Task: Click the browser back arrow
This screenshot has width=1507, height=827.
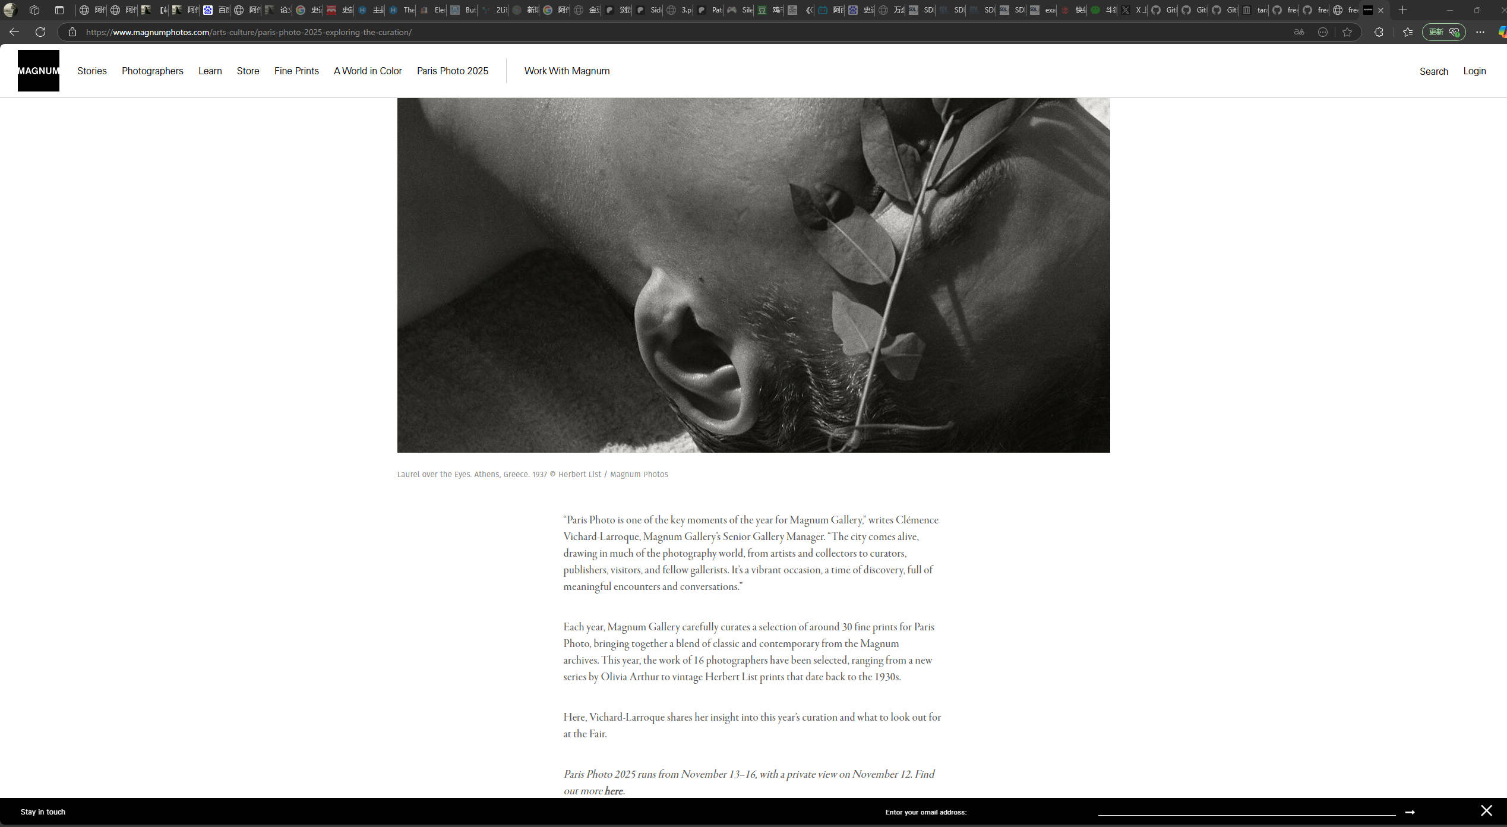Action: 14,32
